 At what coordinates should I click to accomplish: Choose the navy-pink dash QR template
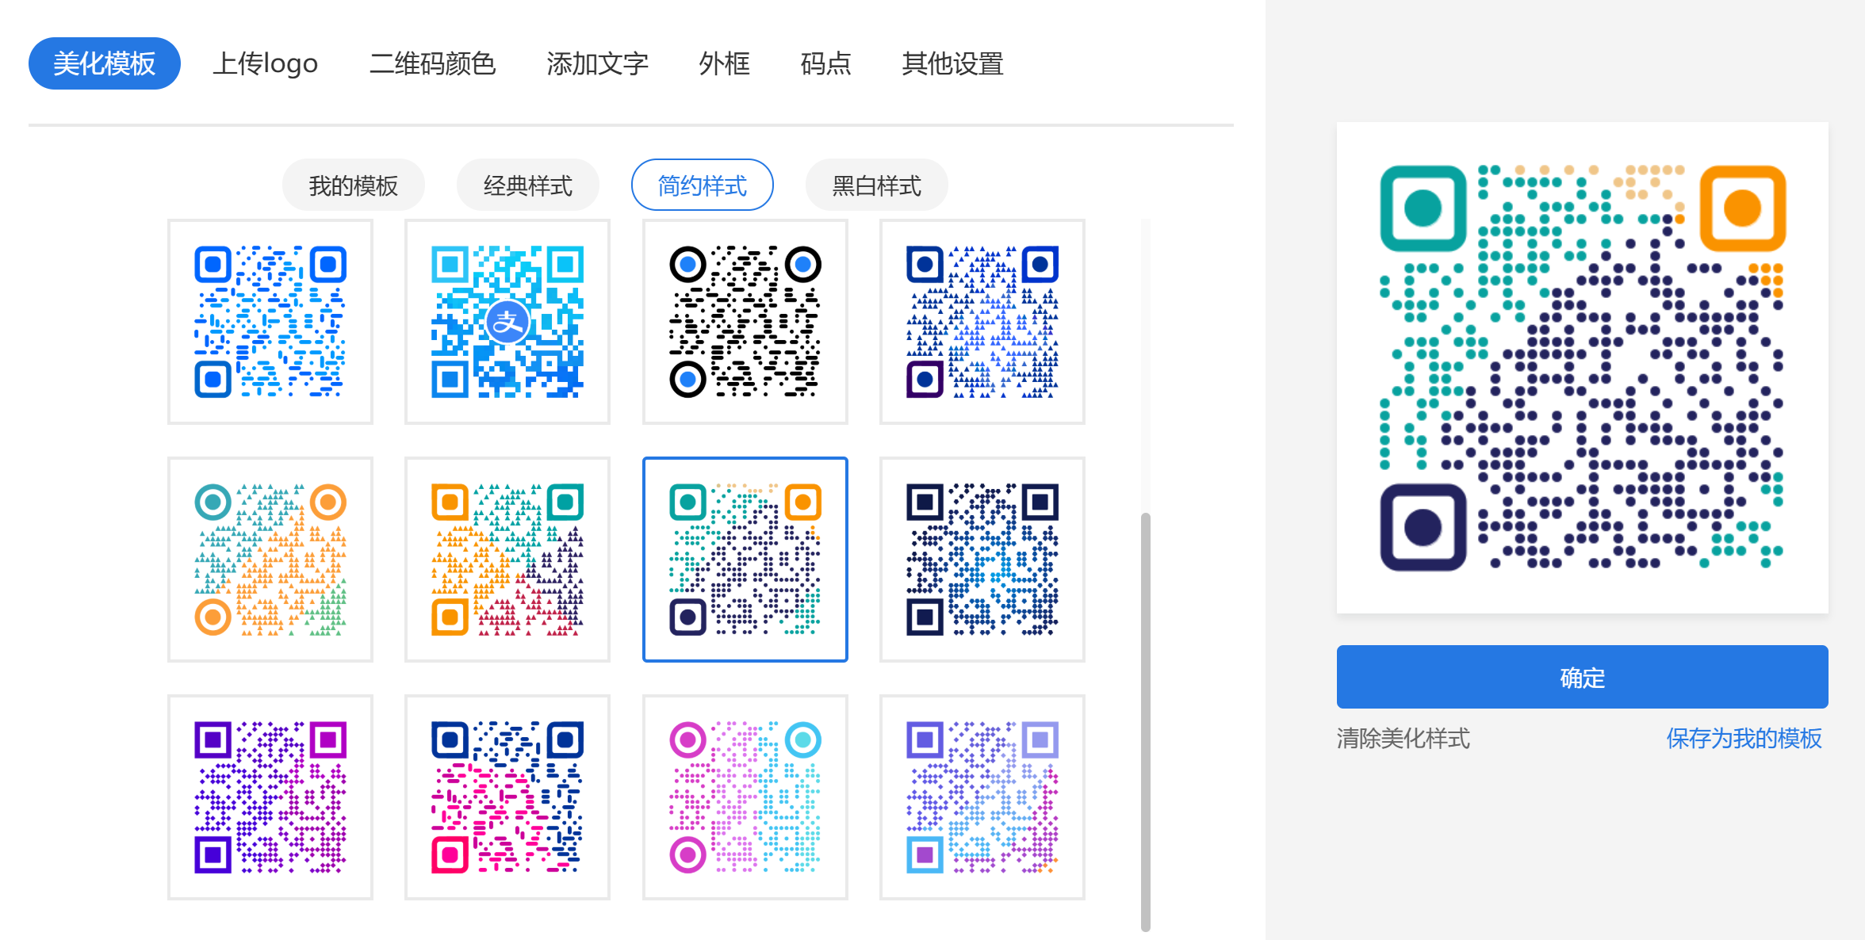(507, 797)
